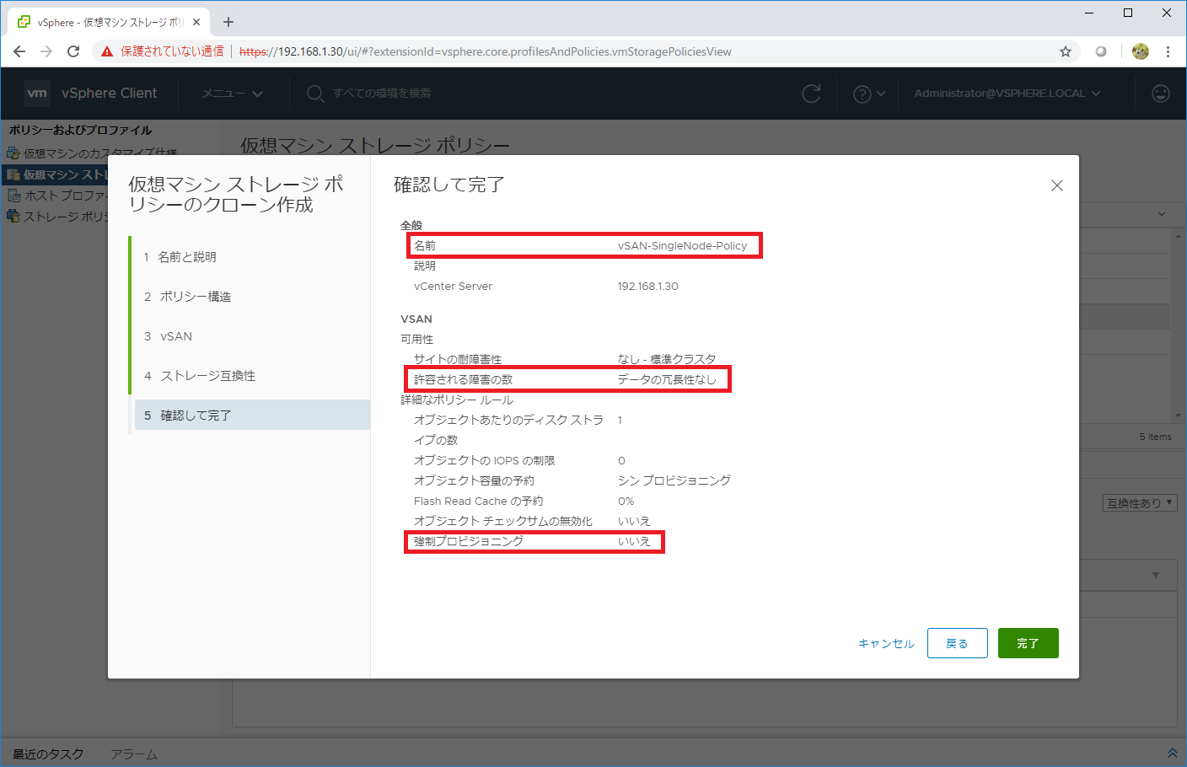Click 強制プロビジョニング label
The image size is (1187, 767).
click(469, 541)
